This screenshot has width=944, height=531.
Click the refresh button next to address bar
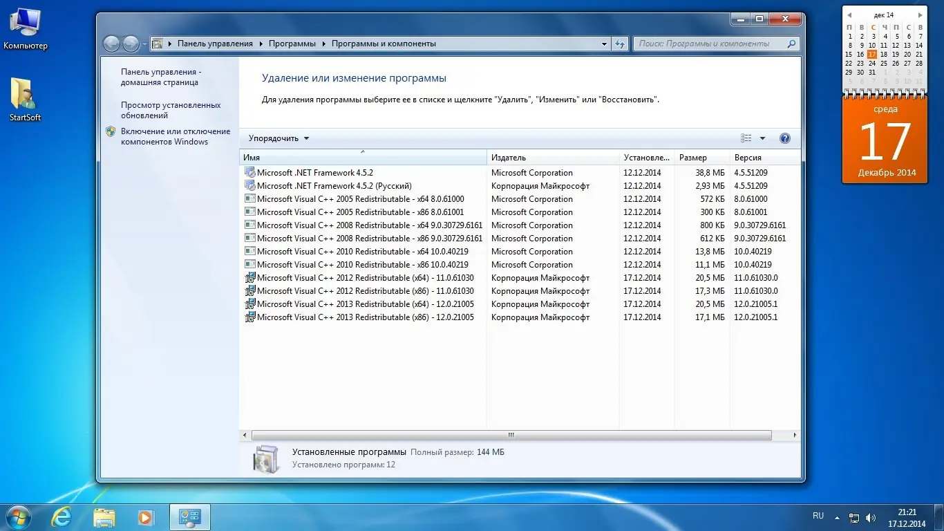click(621, 44)
